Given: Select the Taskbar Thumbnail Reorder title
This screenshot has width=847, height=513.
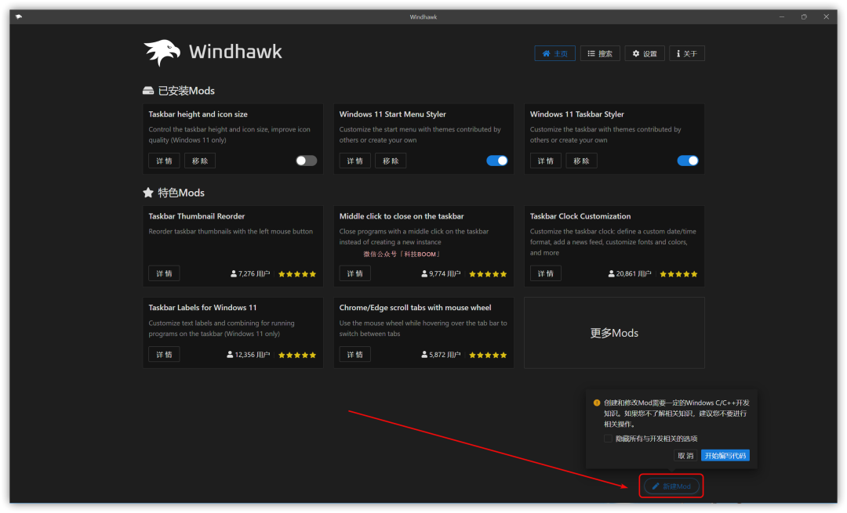Looking at the screenshot, I should pyautogui.click(x=197, y=216).
